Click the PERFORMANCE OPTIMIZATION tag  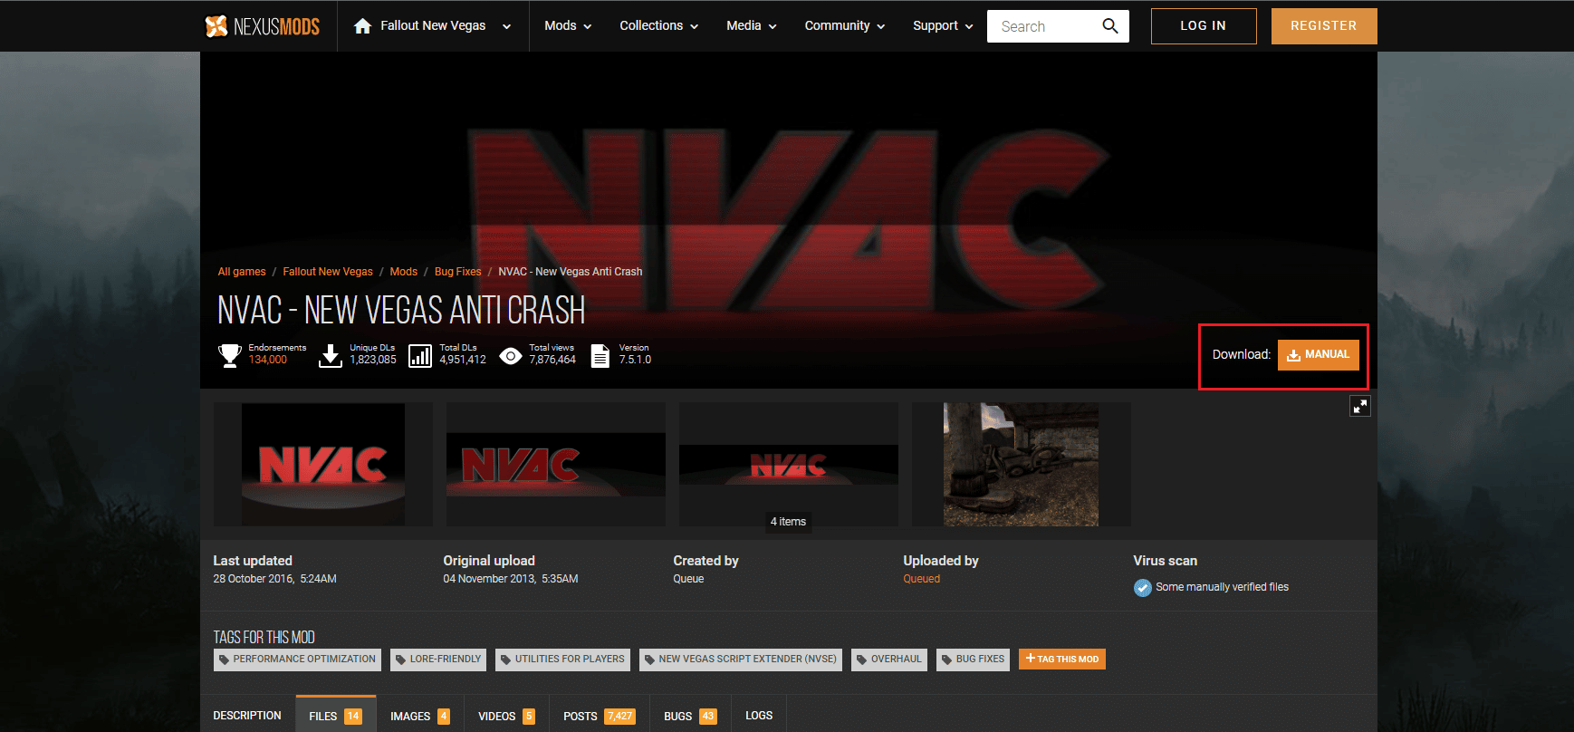[297, 660]
